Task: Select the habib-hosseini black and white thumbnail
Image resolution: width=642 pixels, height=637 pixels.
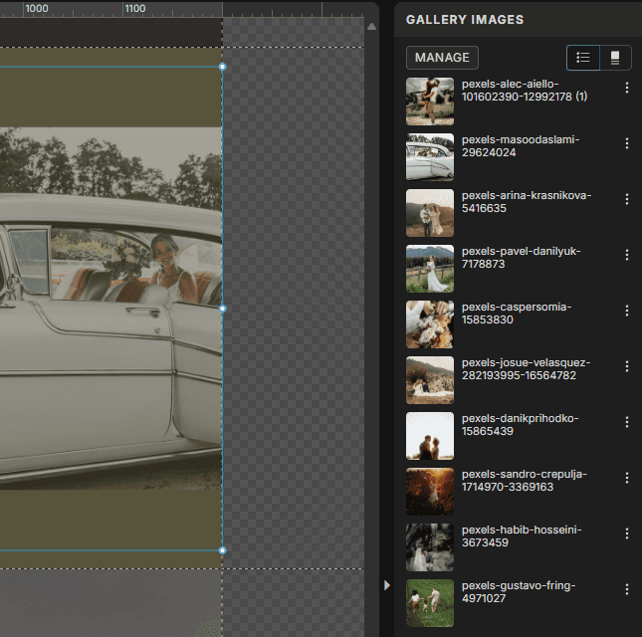Action: click(x=430, y=547)
